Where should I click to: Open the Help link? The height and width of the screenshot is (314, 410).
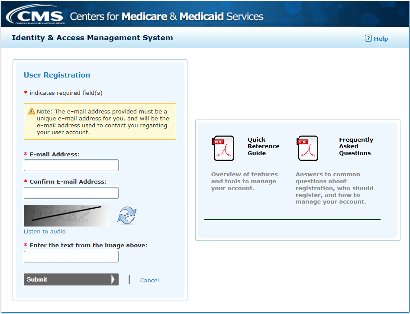tap(381, 39)
